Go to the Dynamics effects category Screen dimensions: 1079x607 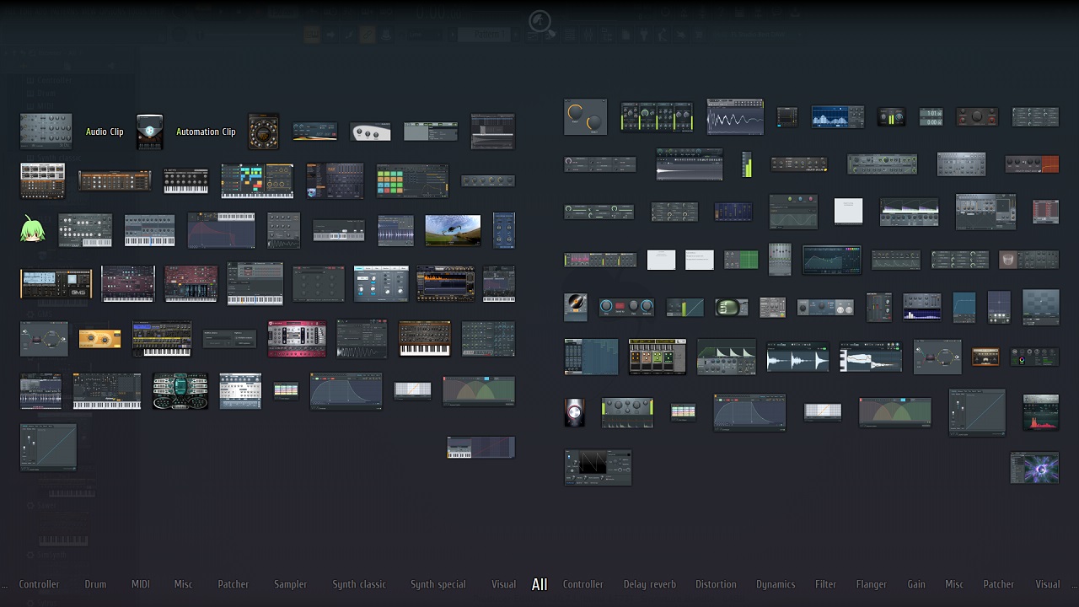click(x=776, y=584)
